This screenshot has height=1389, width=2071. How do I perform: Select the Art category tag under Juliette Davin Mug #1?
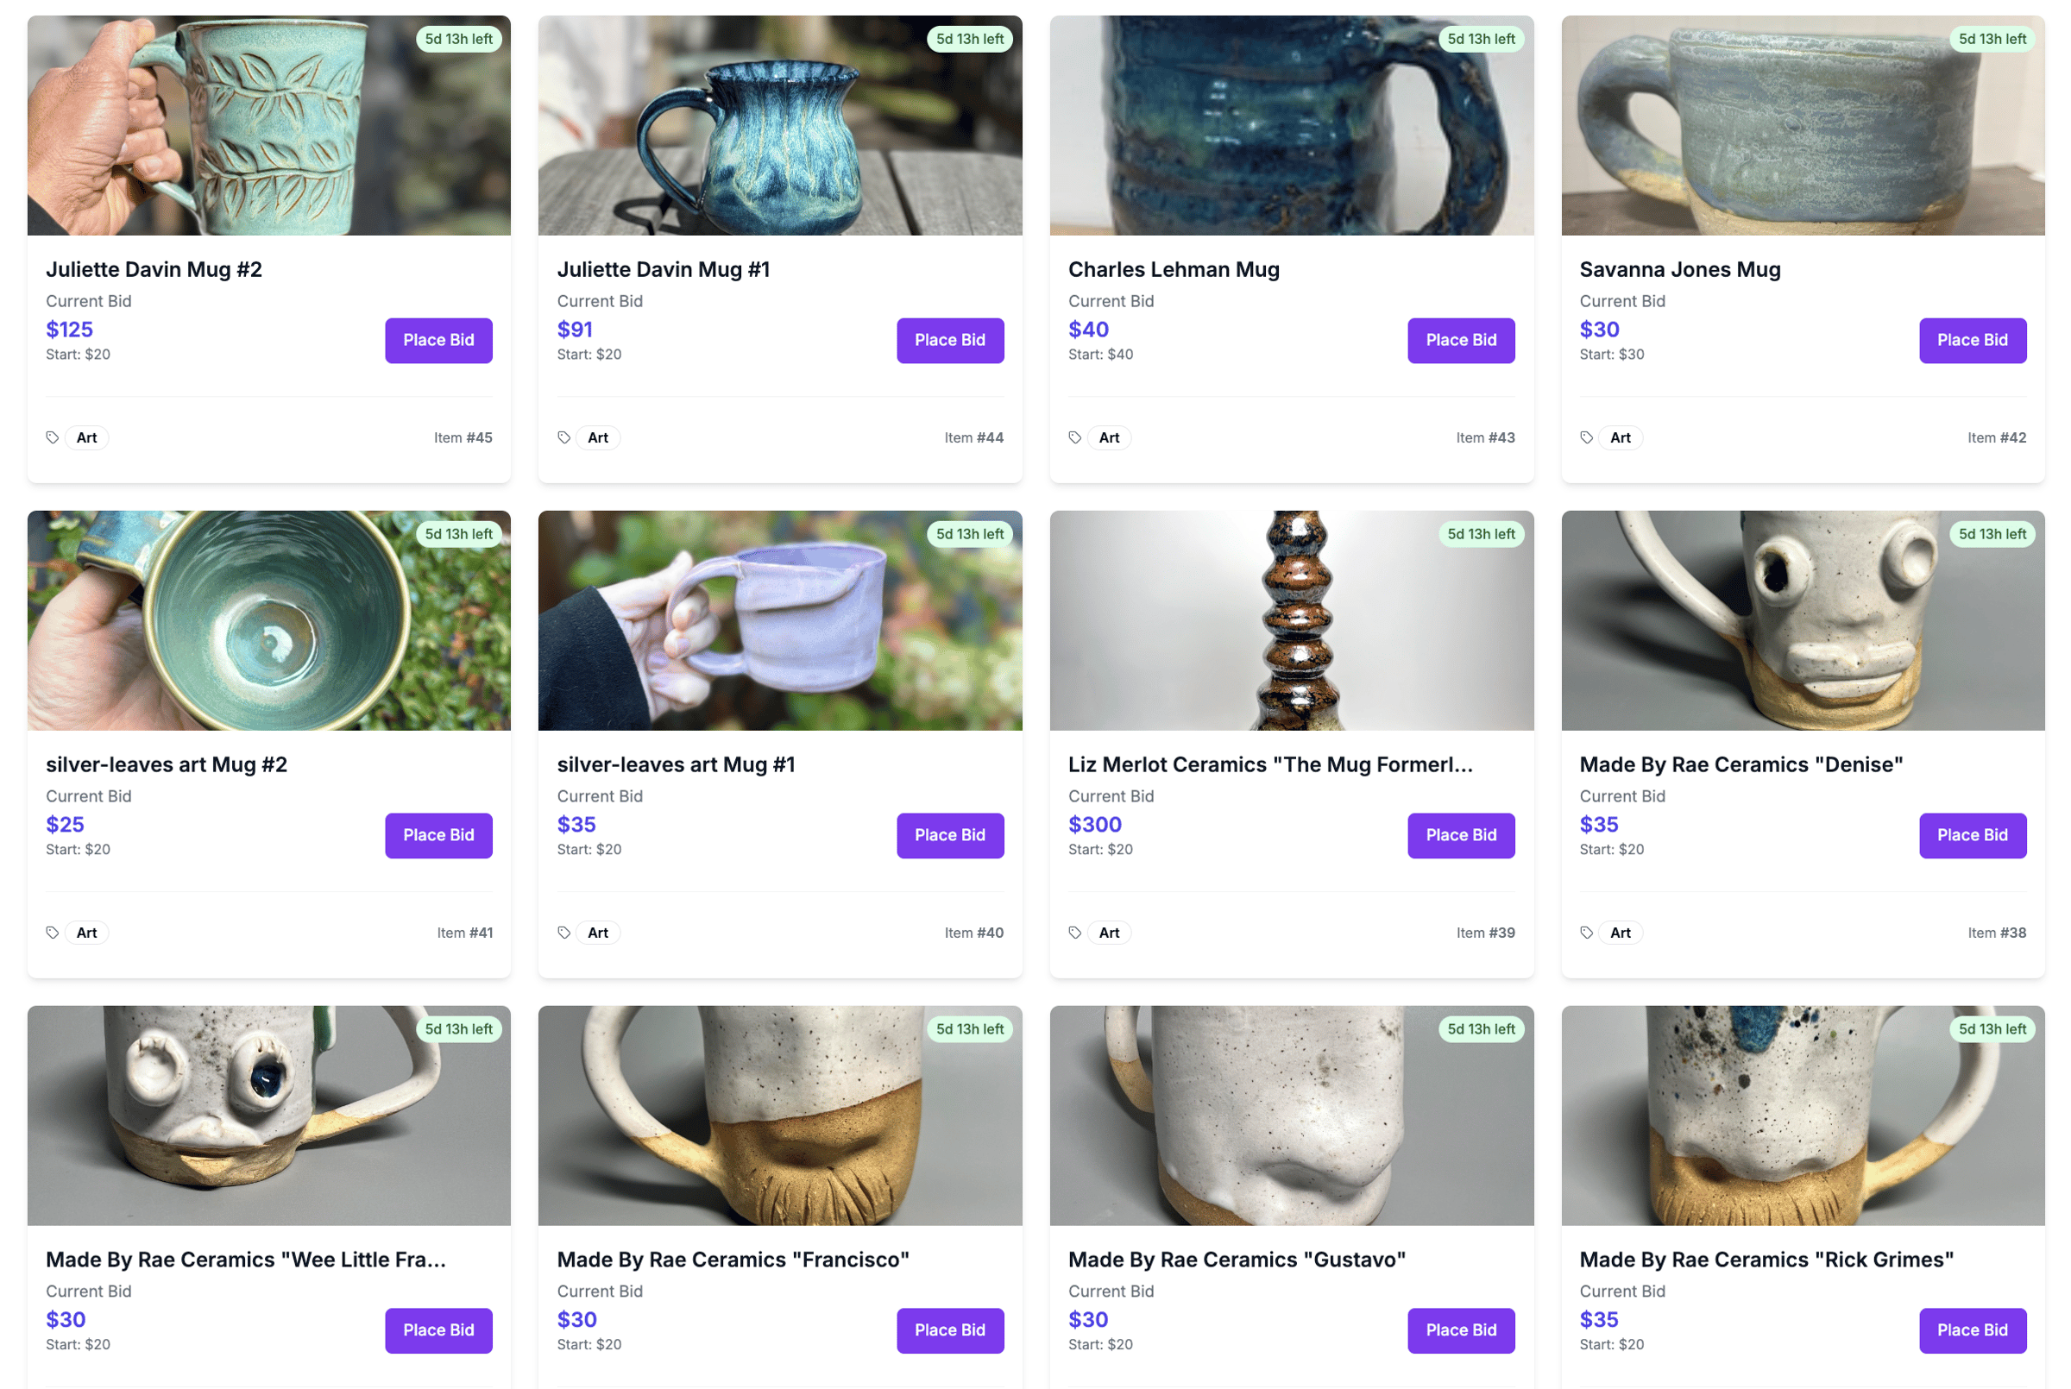(x=598, y=437)
